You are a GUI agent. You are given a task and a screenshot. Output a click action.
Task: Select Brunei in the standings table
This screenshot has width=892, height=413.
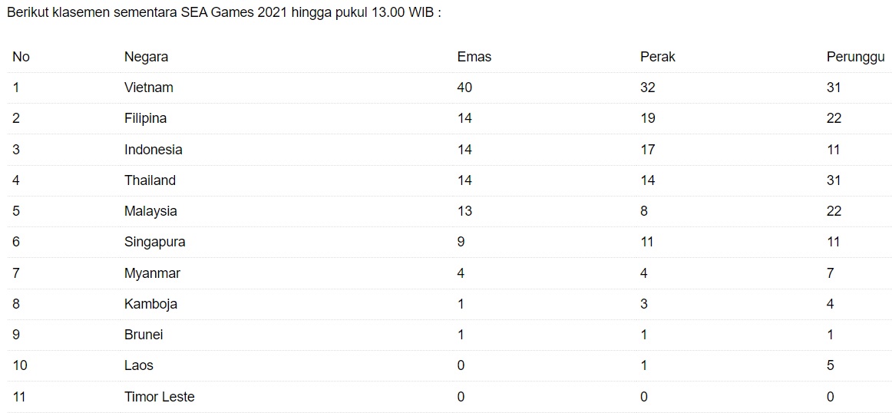click(144, 335)
